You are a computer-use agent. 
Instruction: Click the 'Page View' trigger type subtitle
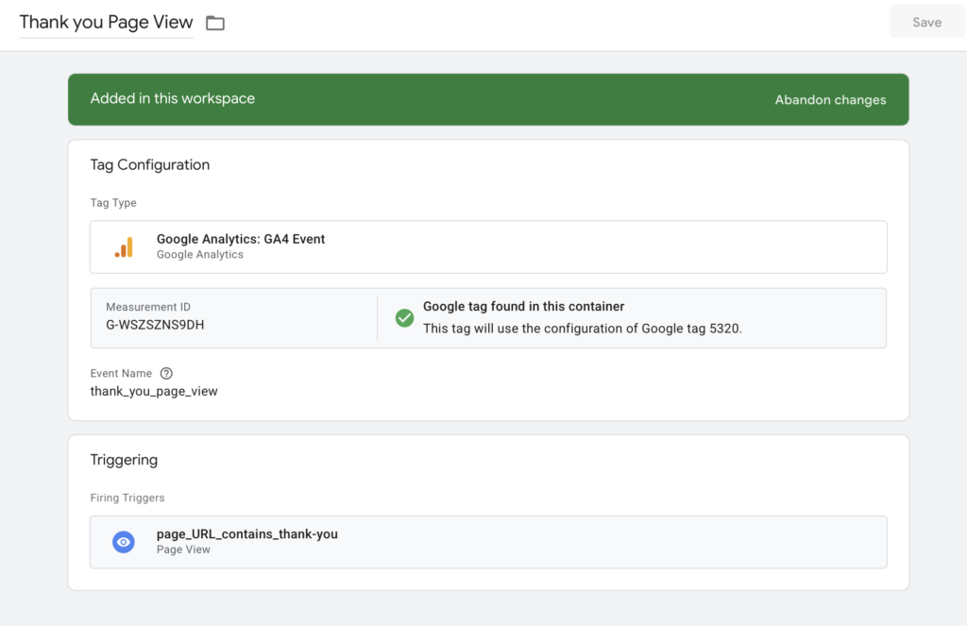coord(183,550)
